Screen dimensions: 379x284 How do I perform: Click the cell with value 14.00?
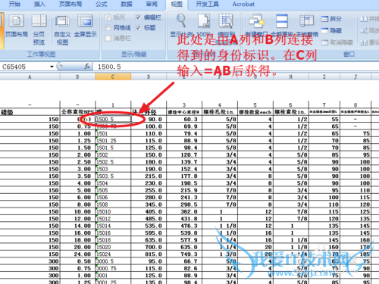(77, 226)
